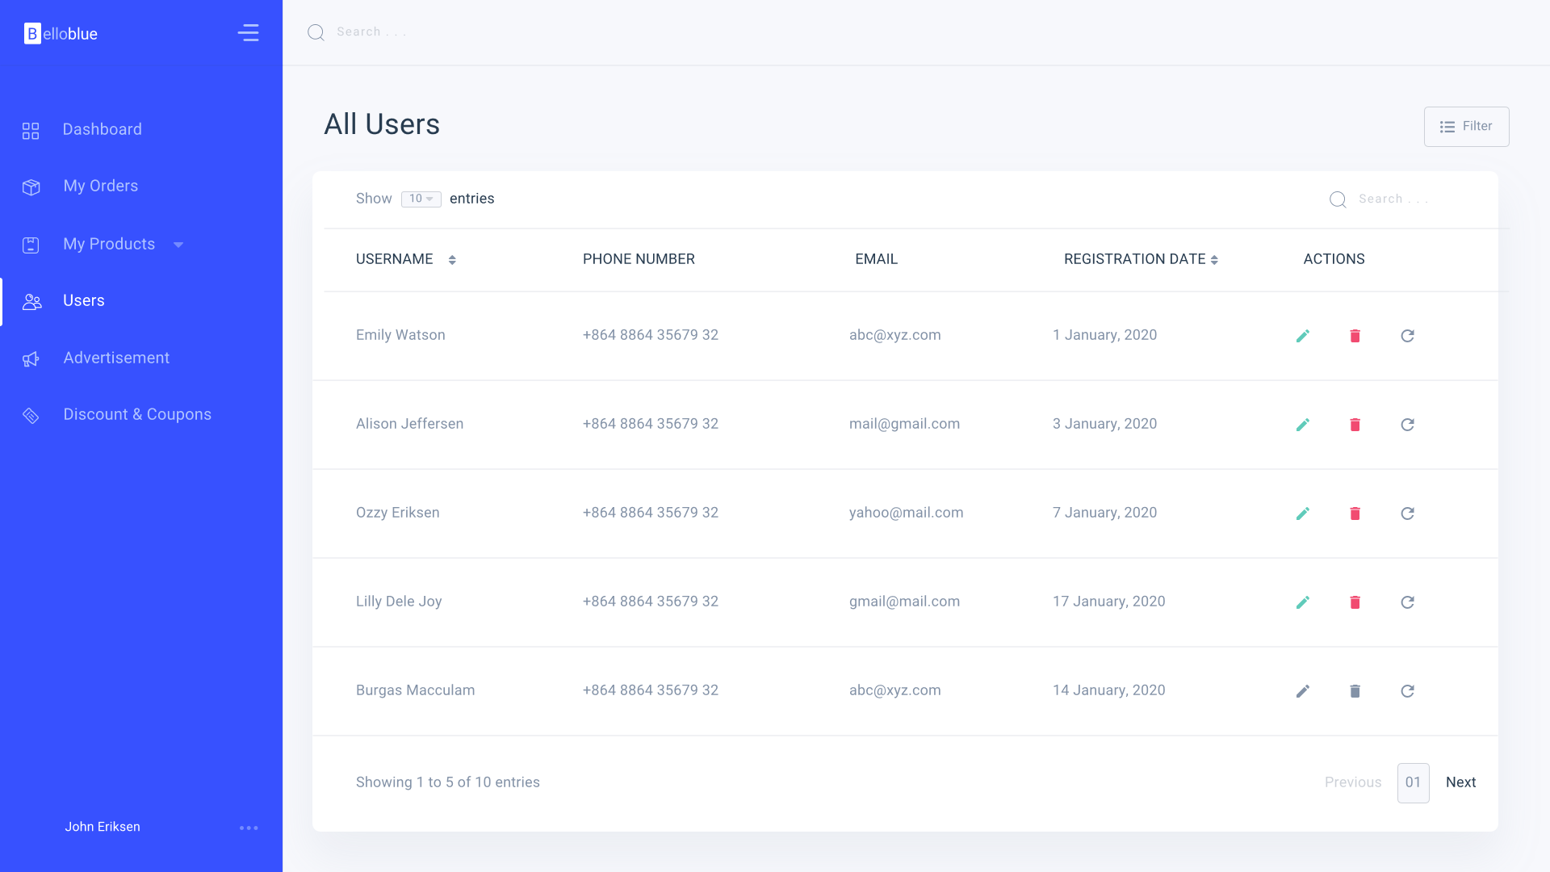Screen dimensions: 1550x872
Task: Edit Alison Jeffersen with pencil icon
Action: click(1303, 425)
